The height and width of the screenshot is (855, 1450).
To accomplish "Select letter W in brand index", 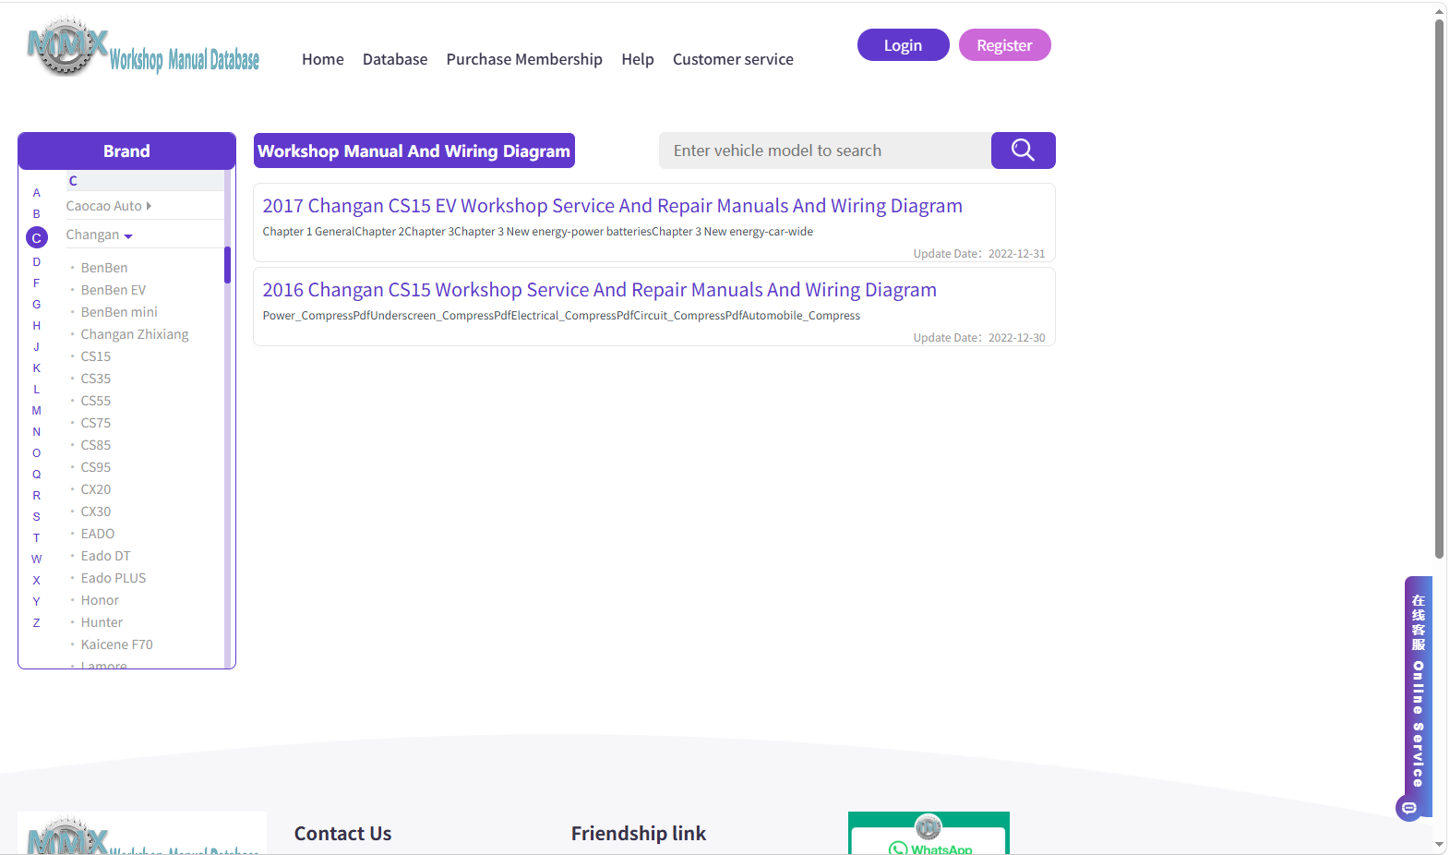I will tap(37, 560).
